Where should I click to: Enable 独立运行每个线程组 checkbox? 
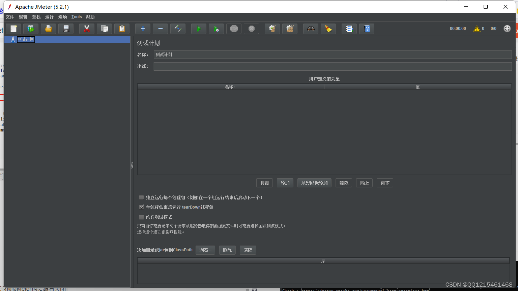coord(141,197)
